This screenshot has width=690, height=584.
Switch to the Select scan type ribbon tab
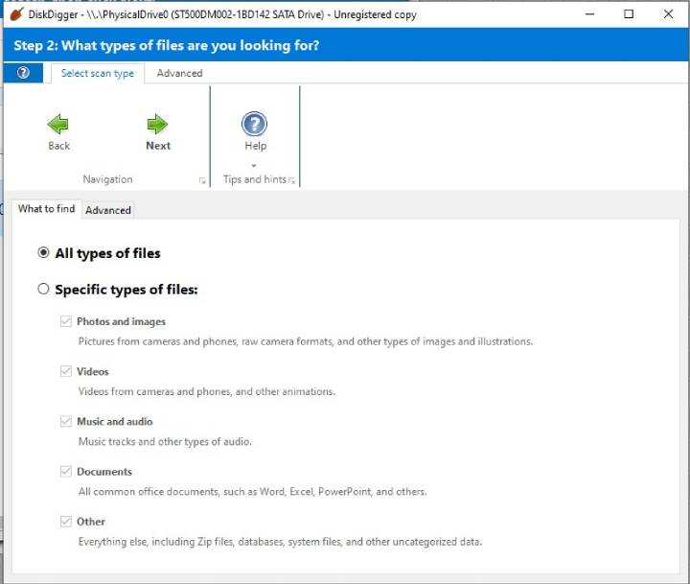point(98,73)
